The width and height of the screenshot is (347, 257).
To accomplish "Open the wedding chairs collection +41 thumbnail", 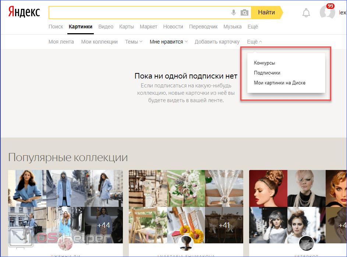I will pyautogui.click(x=224, y=225).
